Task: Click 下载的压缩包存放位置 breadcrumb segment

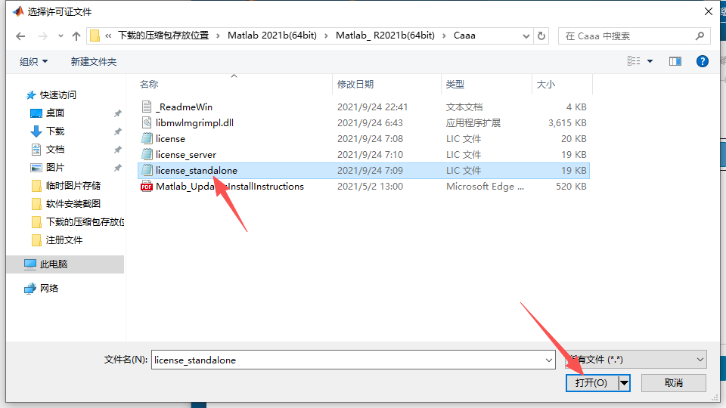Action: click(x=163, y=36)
